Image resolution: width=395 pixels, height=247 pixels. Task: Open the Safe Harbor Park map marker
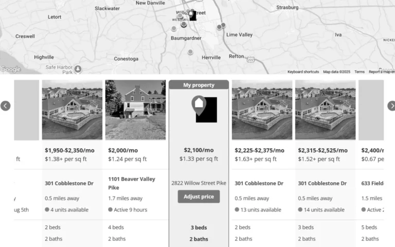tap(78, 68)
